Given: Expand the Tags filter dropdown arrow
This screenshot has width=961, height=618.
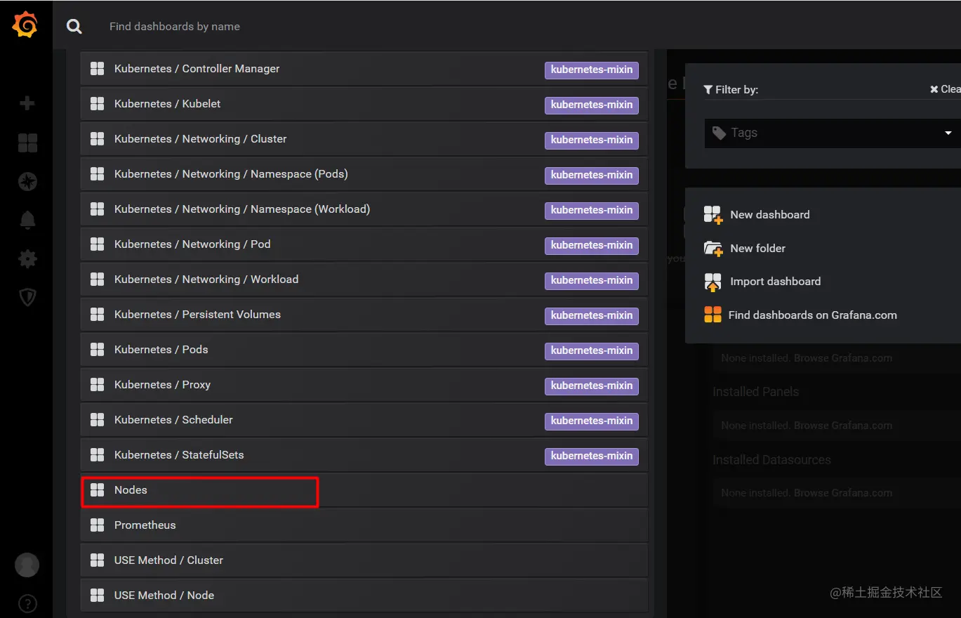Looking at the screenshot, I should (948, 133).
